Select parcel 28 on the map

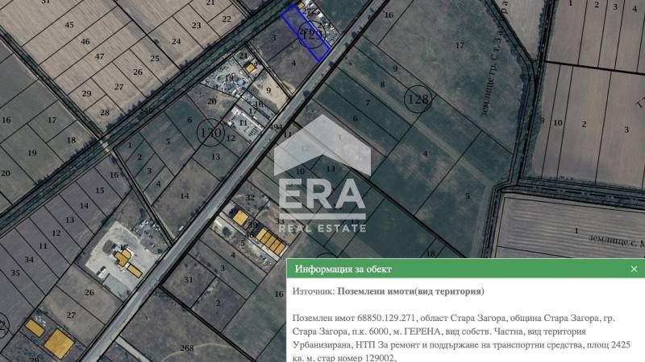tap(105, 113)
